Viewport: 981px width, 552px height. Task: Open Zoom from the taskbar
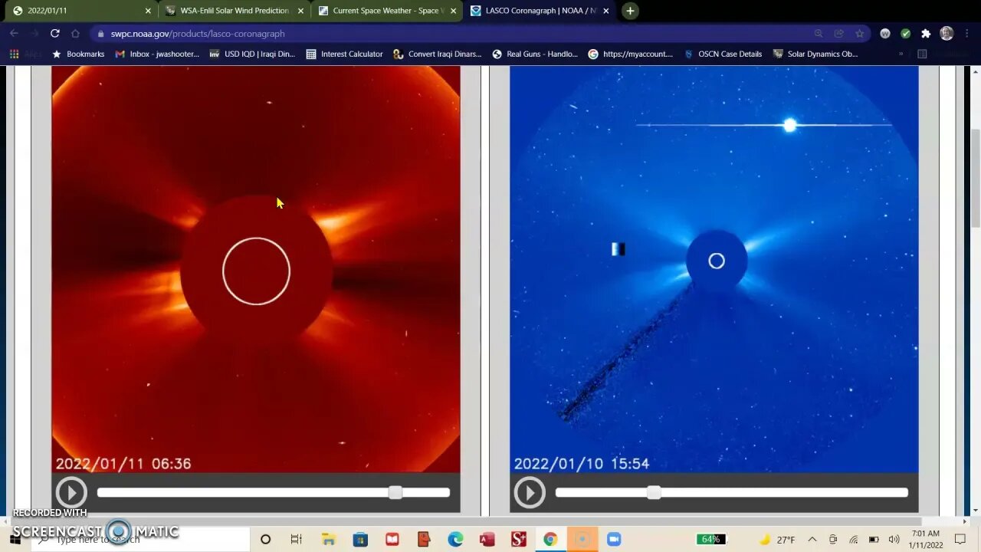(614, 540)
